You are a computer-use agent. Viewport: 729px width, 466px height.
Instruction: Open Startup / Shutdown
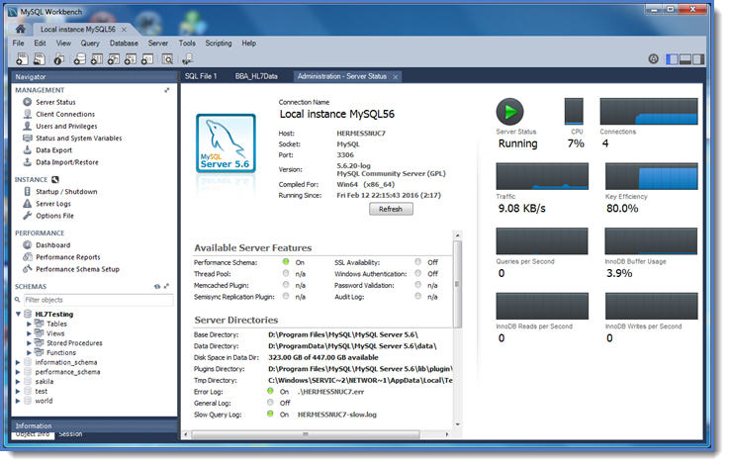(x=66, y=192)
